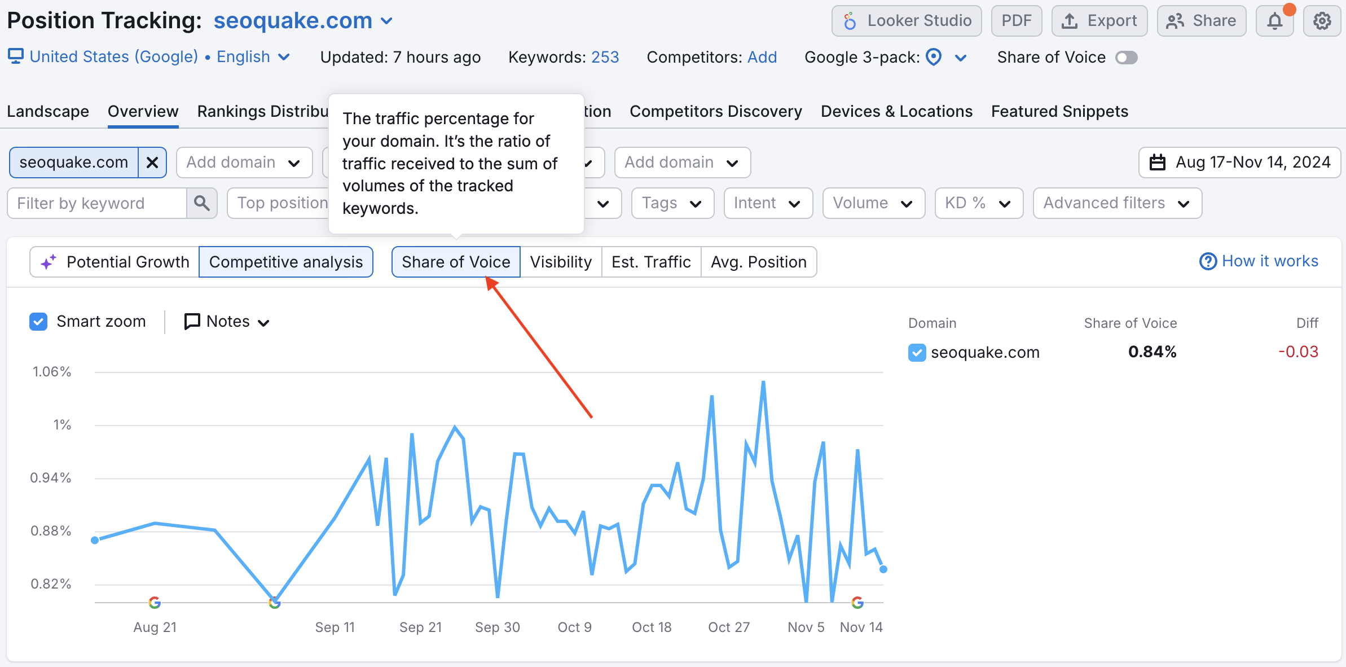Screen dimensions: 1346x667
Task: Click the PDF button
Action: tap(1017, 21)
